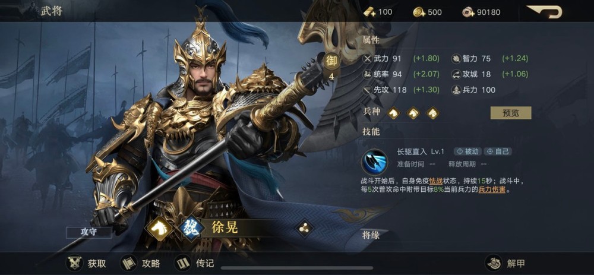Click the share icon beside 徐晃
The width and height of the screenshot is (594, 275).
[305, 228]
